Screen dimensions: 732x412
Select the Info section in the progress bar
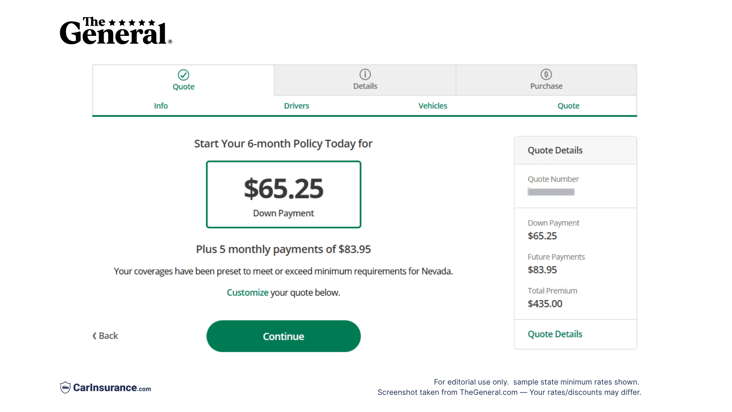(161, 106)
